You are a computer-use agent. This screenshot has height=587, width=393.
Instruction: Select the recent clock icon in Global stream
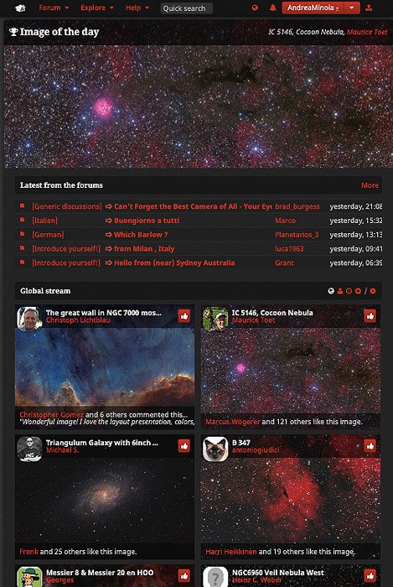pyautogui.click(x=349, y=291)
